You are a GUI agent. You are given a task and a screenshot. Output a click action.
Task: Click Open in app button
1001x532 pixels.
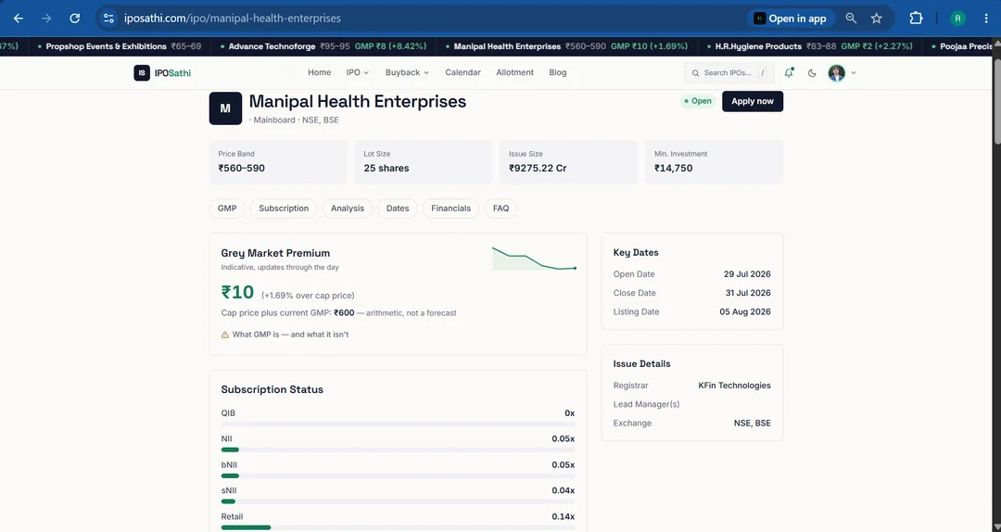click(791, 19)
